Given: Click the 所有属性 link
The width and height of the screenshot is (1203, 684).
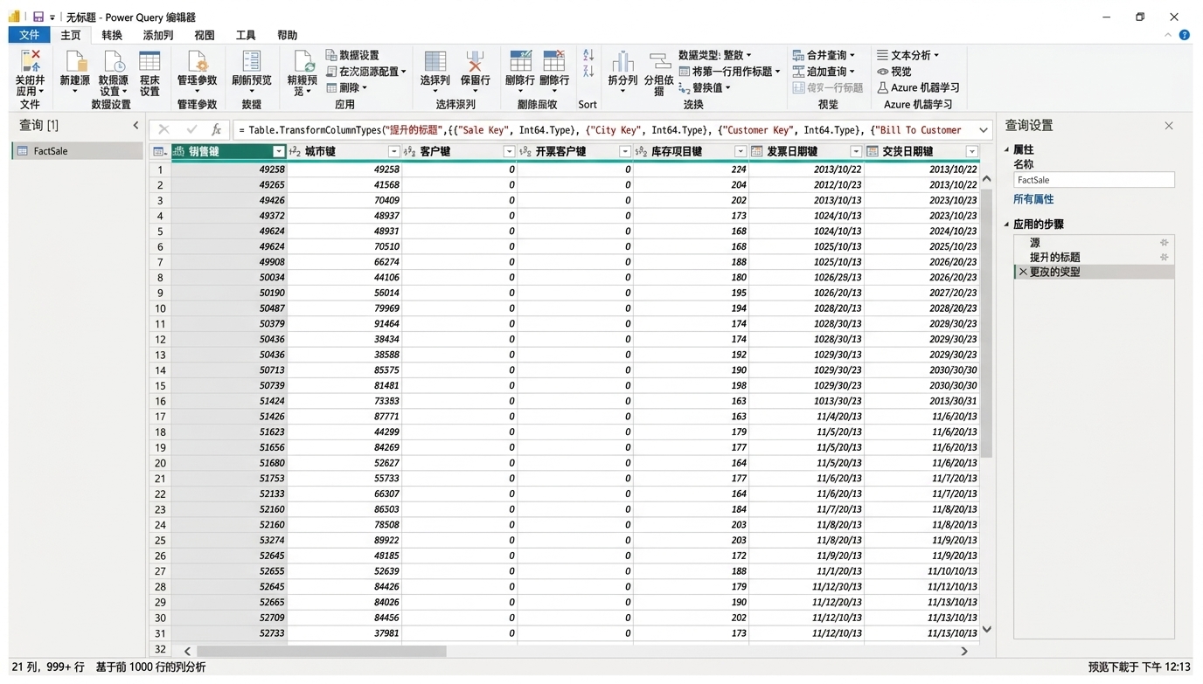Looking at the screenshot, I should click(x=1033, y=199).
